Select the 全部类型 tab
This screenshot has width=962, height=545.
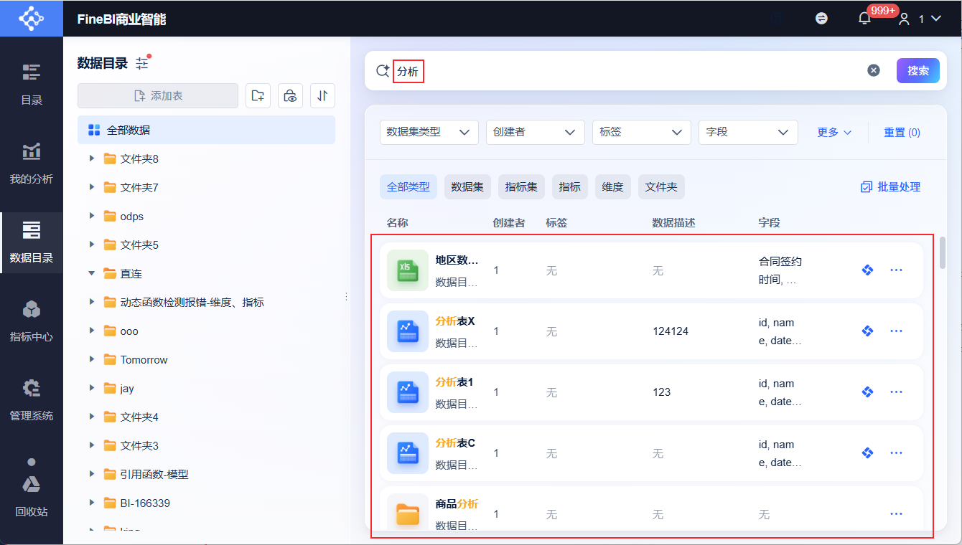click(x=408, y=186)
